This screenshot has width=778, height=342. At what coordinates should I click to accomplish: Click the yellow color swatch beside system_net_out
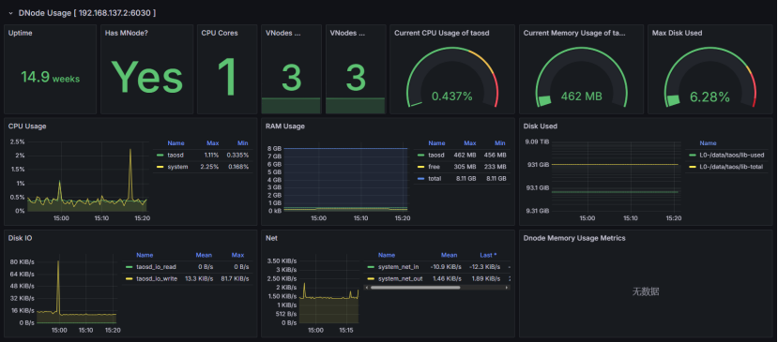pos(371,279)
